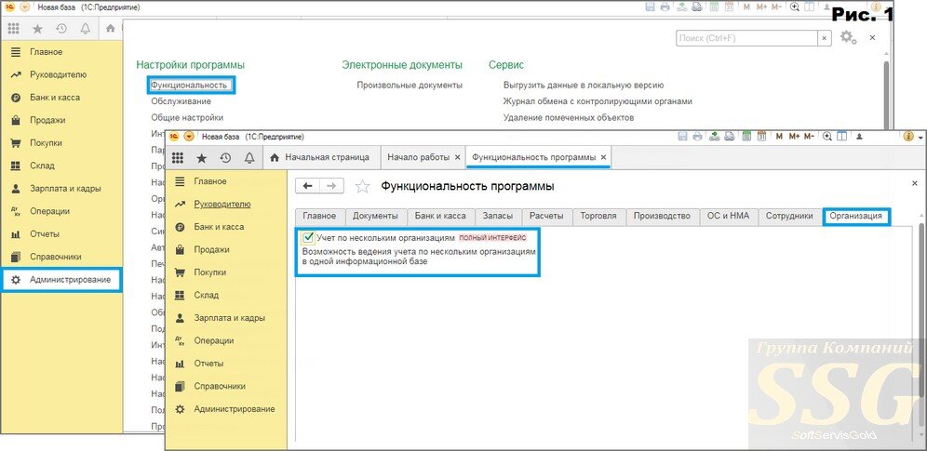Click Удаление помеченных объектов link
The width and height of the screenshot is (927, 451).
coord(569,117)
